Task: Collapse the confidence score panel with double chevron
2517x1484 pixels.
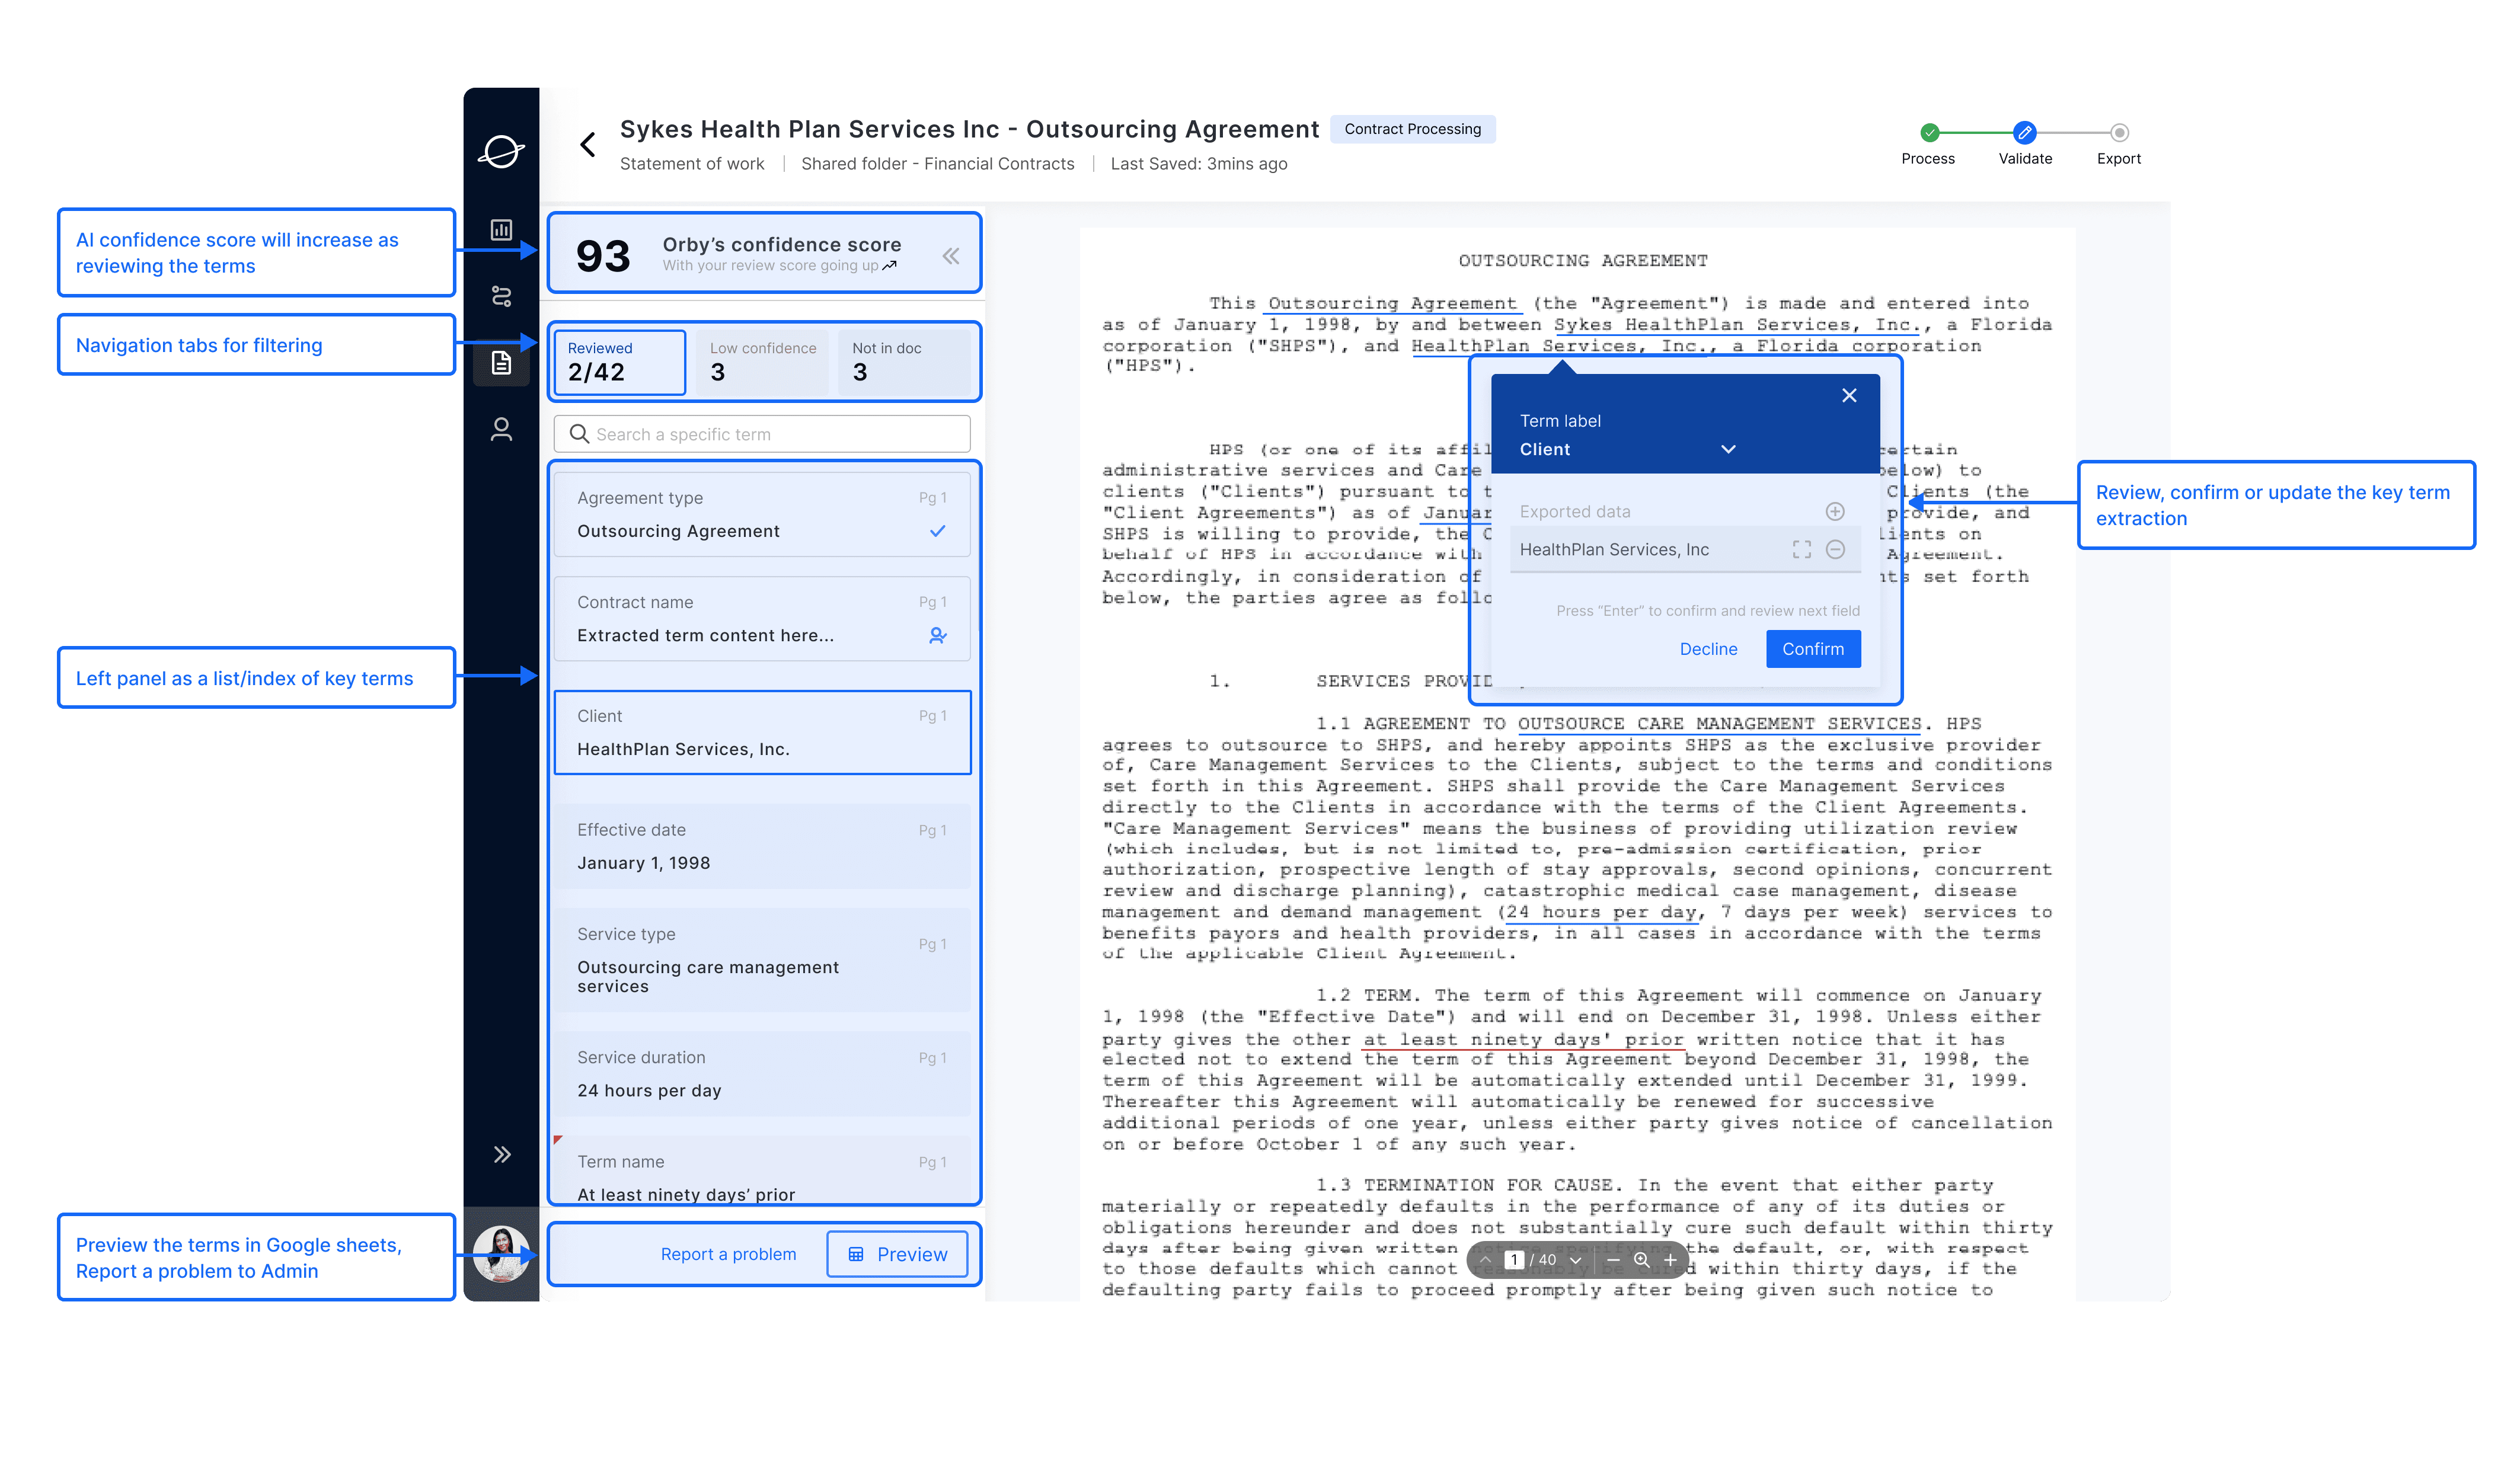Action: click(x=950, y=256)
